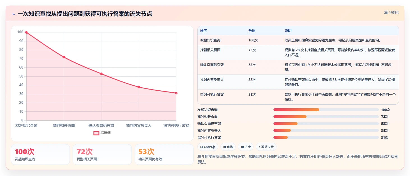Click the 找到内容负责人 progress bar
The image size is (410, 176).
pyautogui.click(x=326, y=130)
